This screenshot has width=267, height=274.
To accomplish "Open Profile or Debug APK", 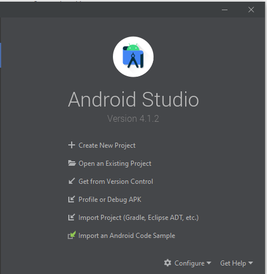I will point(110,200).
